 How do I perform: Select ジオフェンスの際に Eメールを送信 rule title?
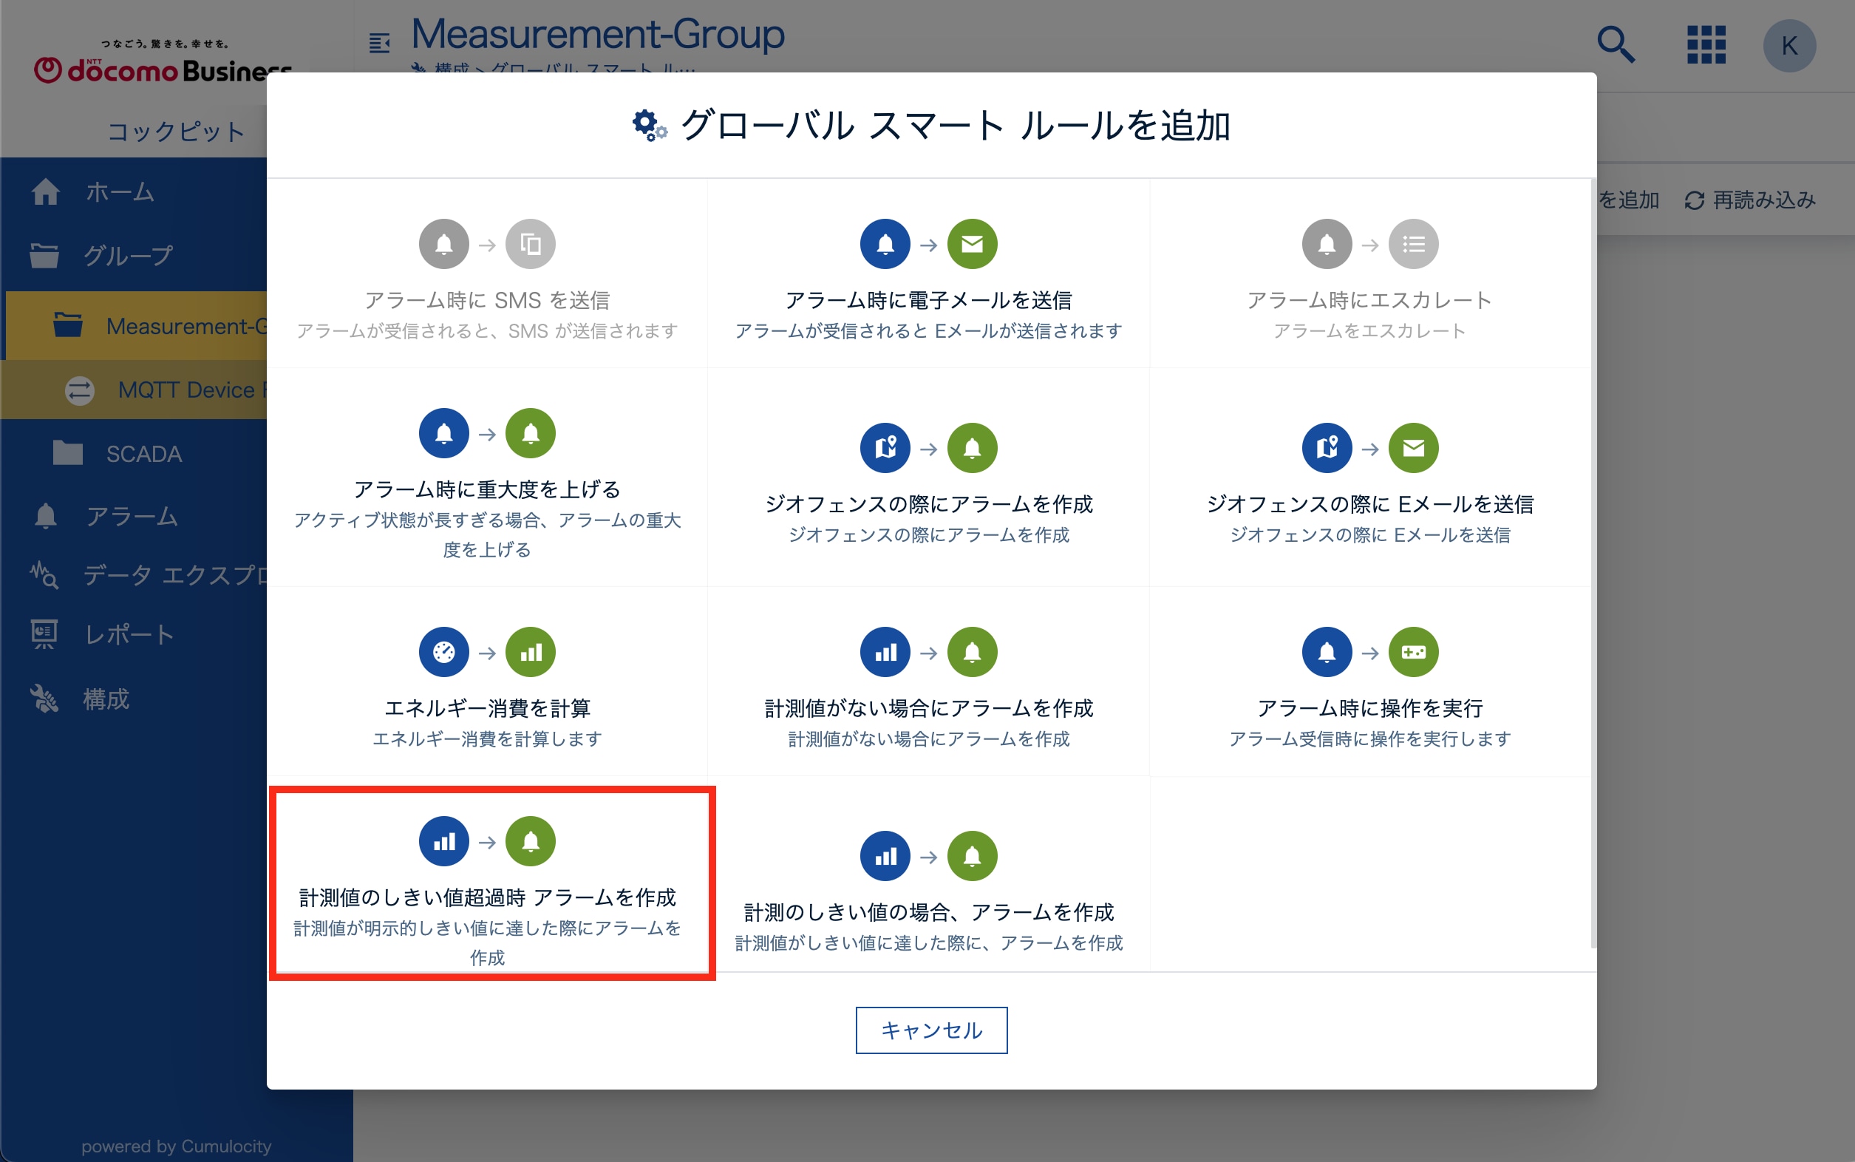(x=1369, y=503)
